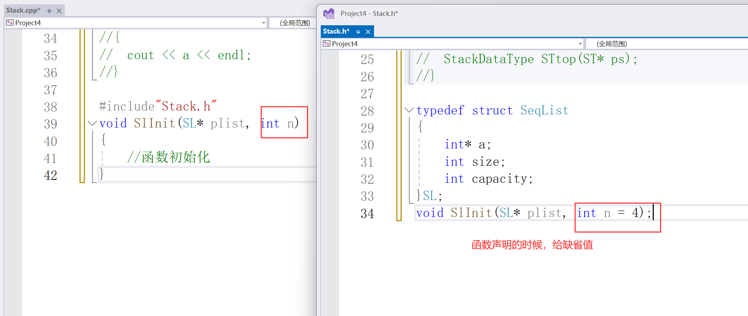The height and width of the screenshot is (316, 748).
Task: Click the Project4 icon in Stack.cpp navigation bar
Action: [10, 22]
